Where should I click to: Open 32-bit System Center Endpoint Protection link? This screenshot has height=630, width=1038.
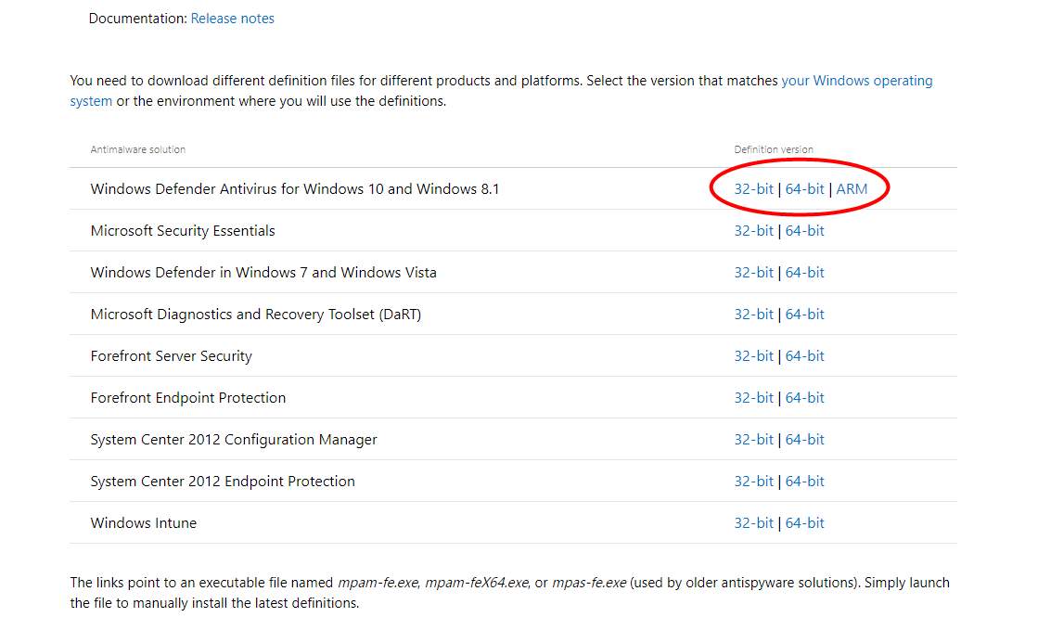753,482
